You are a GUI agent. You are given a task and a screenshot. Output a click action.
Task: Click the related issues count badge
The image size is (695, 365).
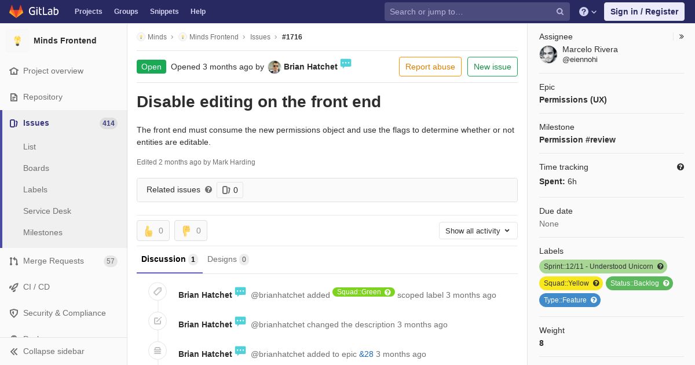(230, 190)
